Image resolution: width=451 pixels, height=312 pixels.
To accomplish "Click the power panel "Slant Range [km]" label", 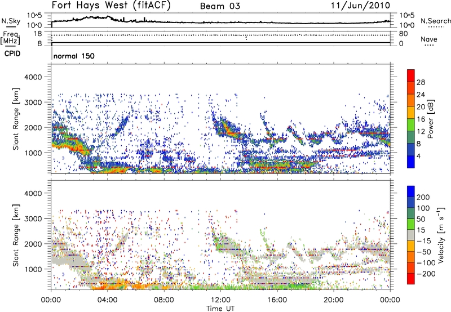I will (16, 119).
